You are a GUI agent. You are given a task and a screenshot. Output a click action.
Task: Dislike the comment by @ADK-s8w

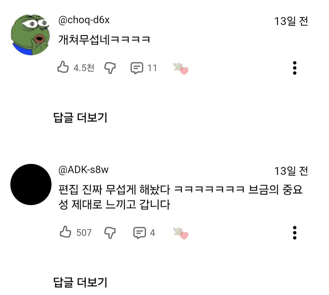pos(110,232)
